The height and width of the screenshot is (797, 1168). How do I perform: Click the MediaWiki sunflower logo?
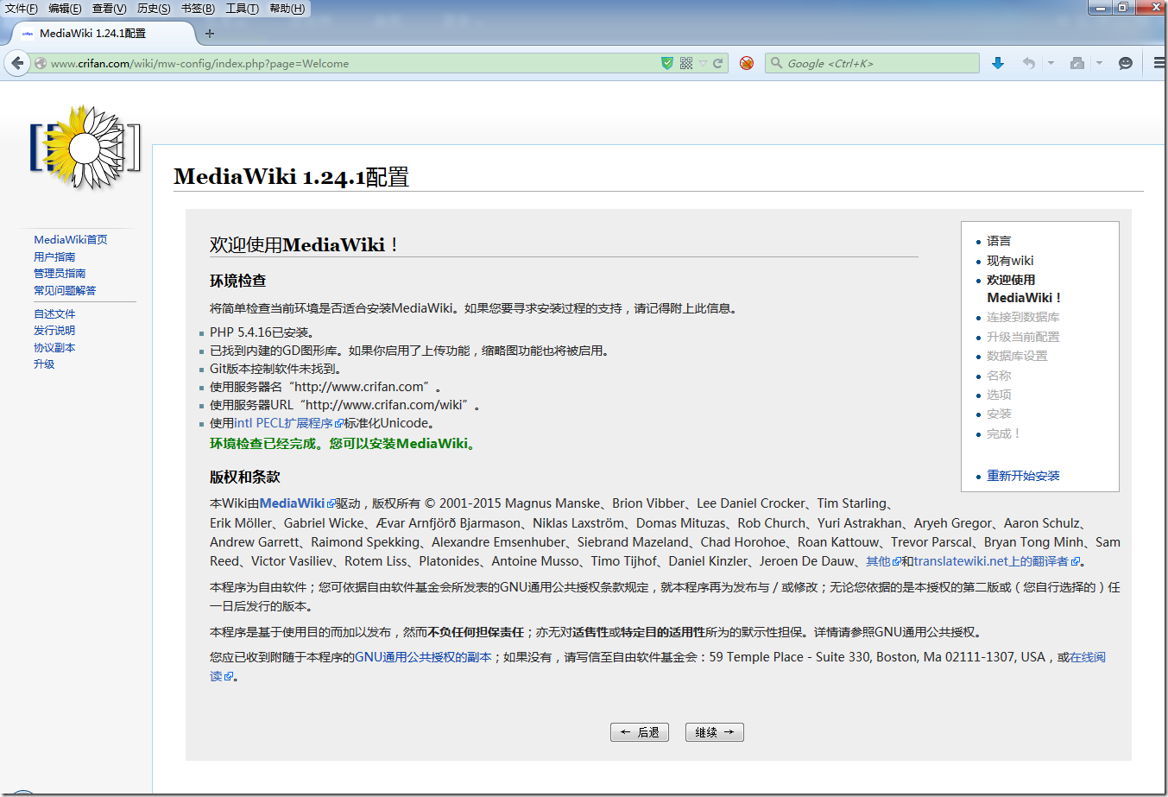(x=85, y=148)
